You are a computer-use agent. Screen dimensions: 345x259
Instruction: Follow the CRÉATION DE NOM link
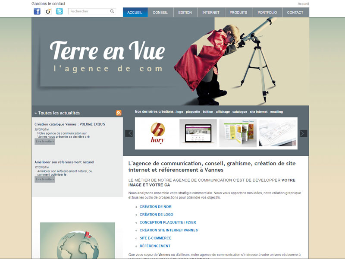tap(156, 207)
